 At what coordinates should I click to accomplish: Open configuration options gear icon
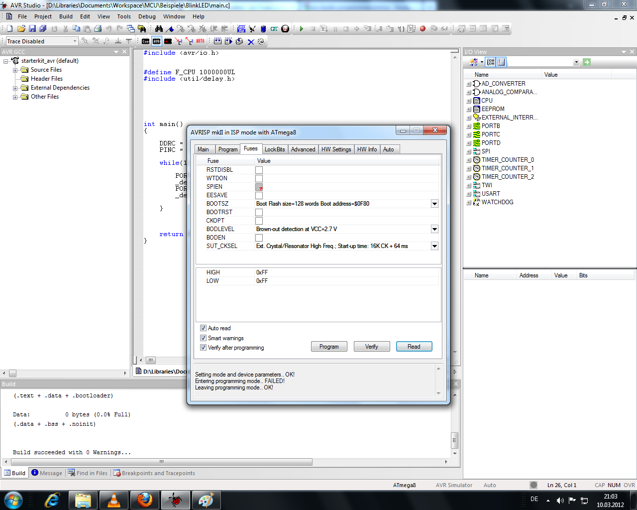tap(261, 41)
